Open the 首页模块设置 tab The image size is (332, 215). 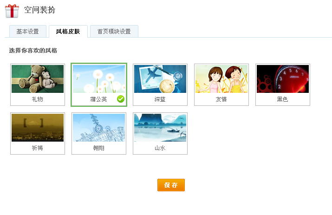[x=114, y=32]
